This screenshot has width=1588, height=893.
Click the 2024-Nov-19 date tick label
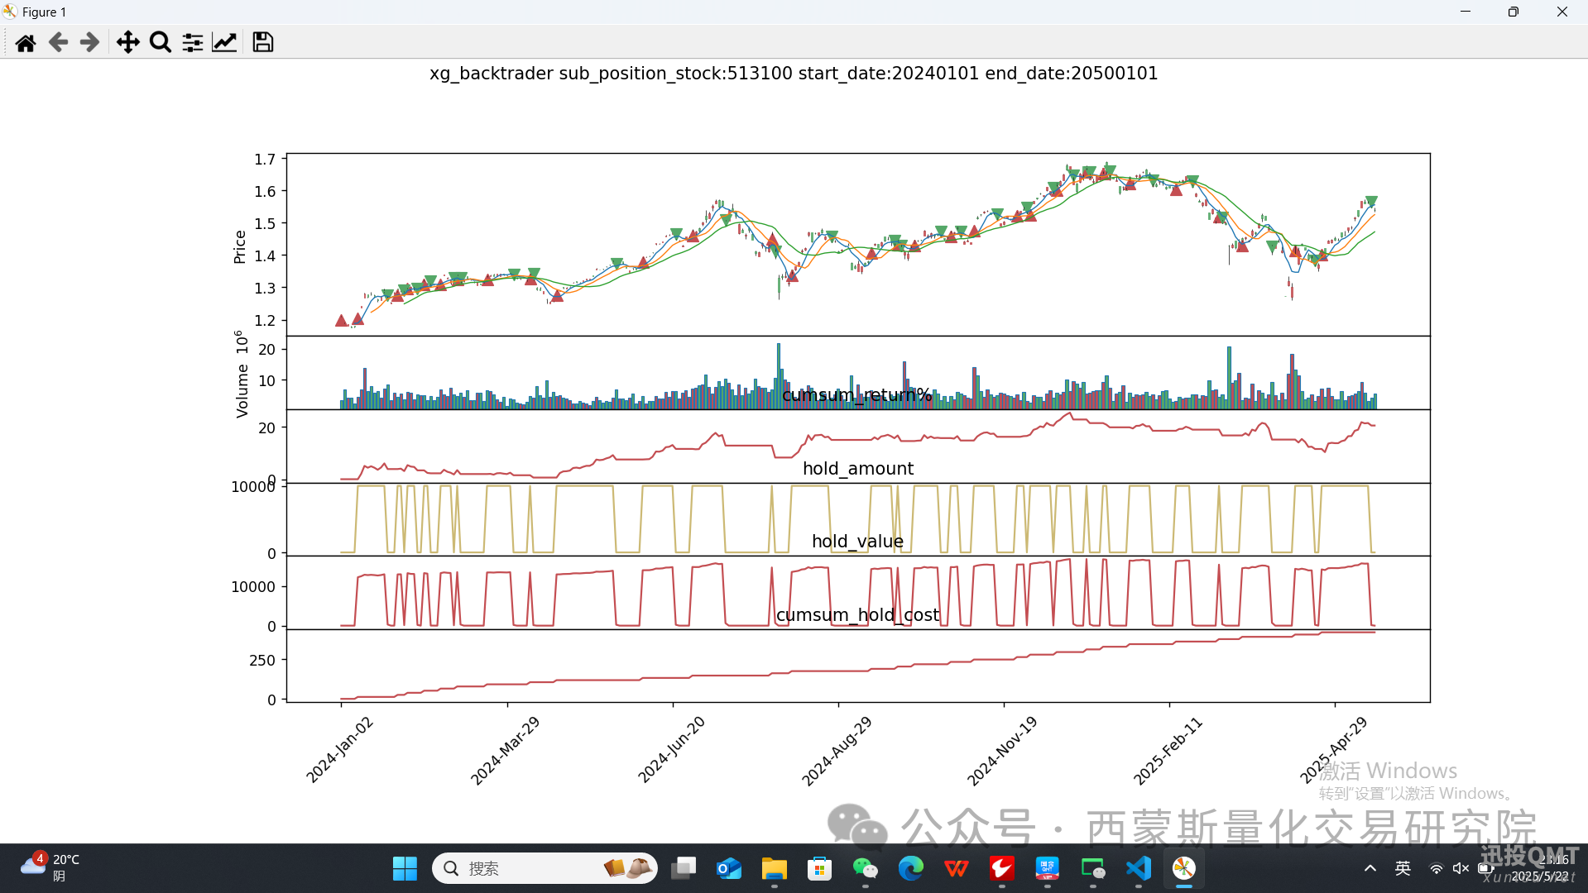coord(1002,750)
